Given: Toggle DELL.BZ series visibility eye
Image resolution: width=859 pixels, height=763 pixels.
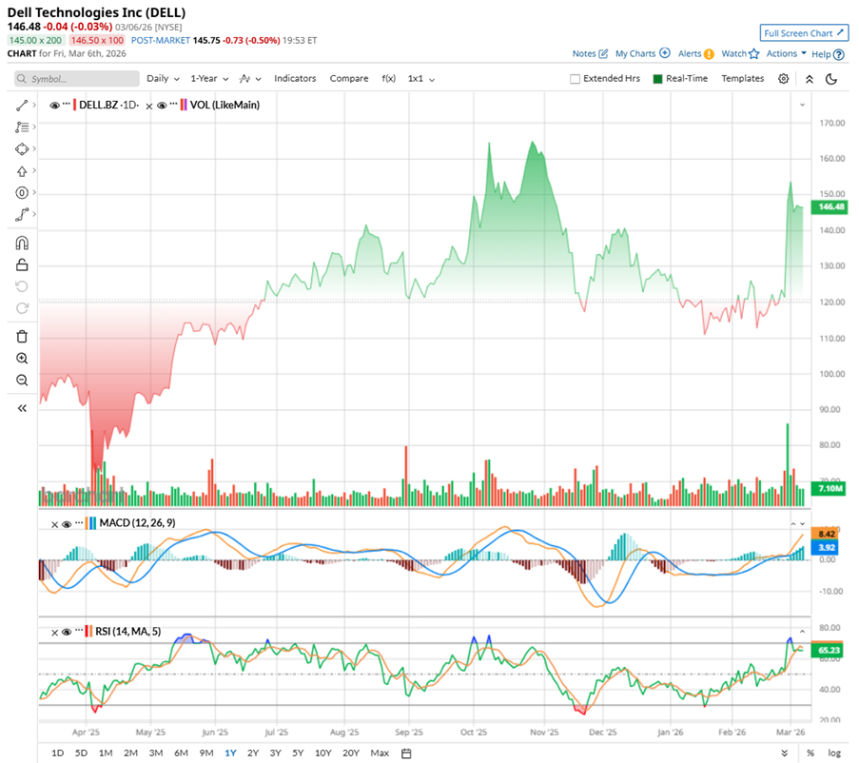Looking at the screenshot, I should 54,106.
